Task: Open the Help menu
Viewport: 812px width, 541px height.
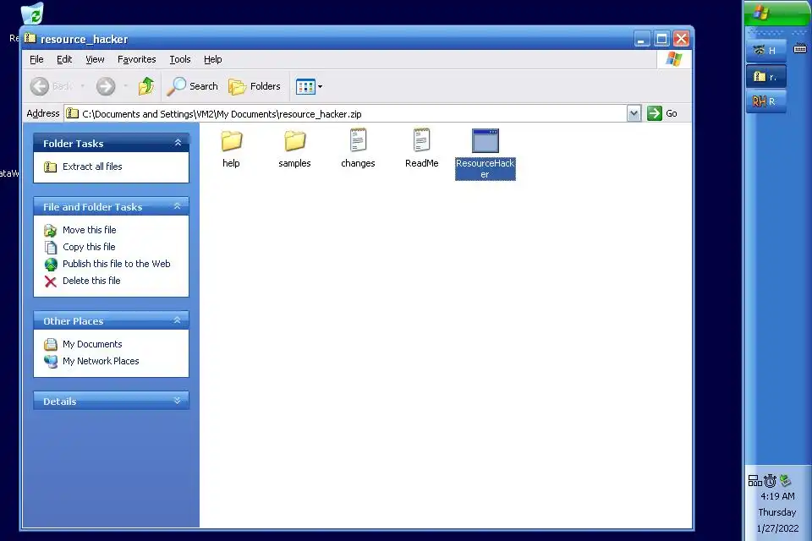Action: [x=213, y=59]
